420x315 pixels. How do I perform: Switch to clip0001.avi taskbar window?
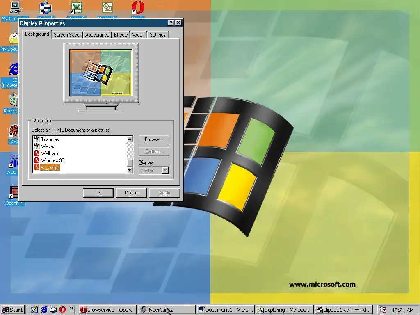click(x=344, y=310)
